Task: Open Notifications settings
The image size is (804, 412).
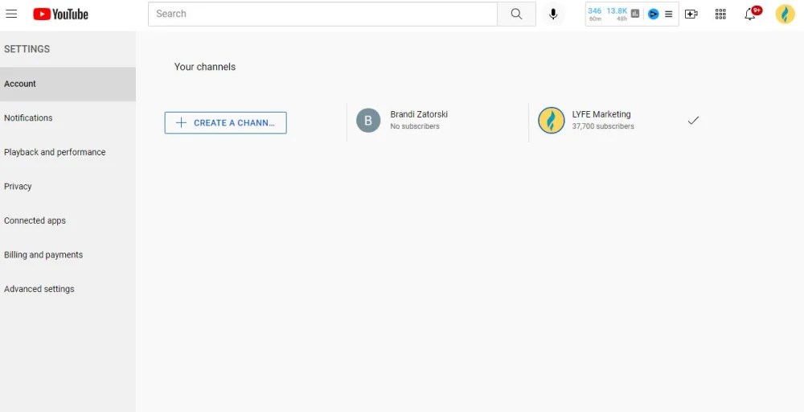Action: [x=68, y=118]
